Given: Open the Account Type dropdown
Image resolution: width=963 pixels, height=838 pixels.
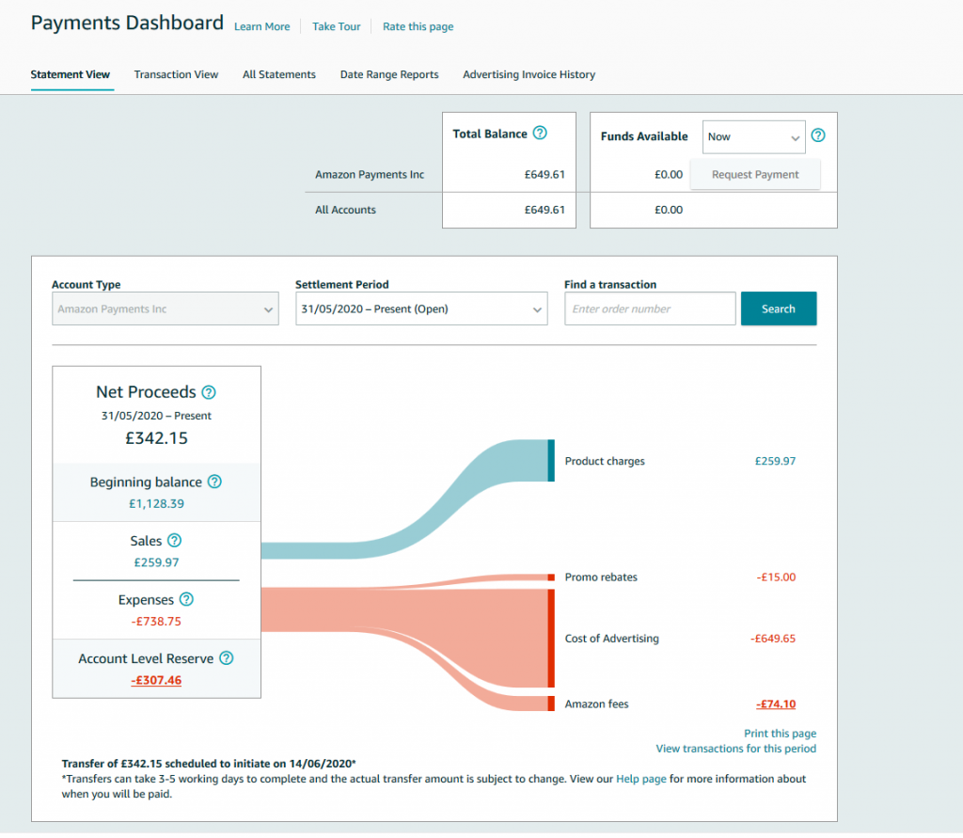Looking at the screenshot, I should coord(166,309).
